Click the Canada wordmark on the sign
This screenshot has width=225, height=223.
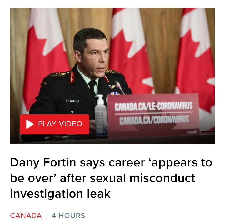click(x=192, y=132)
